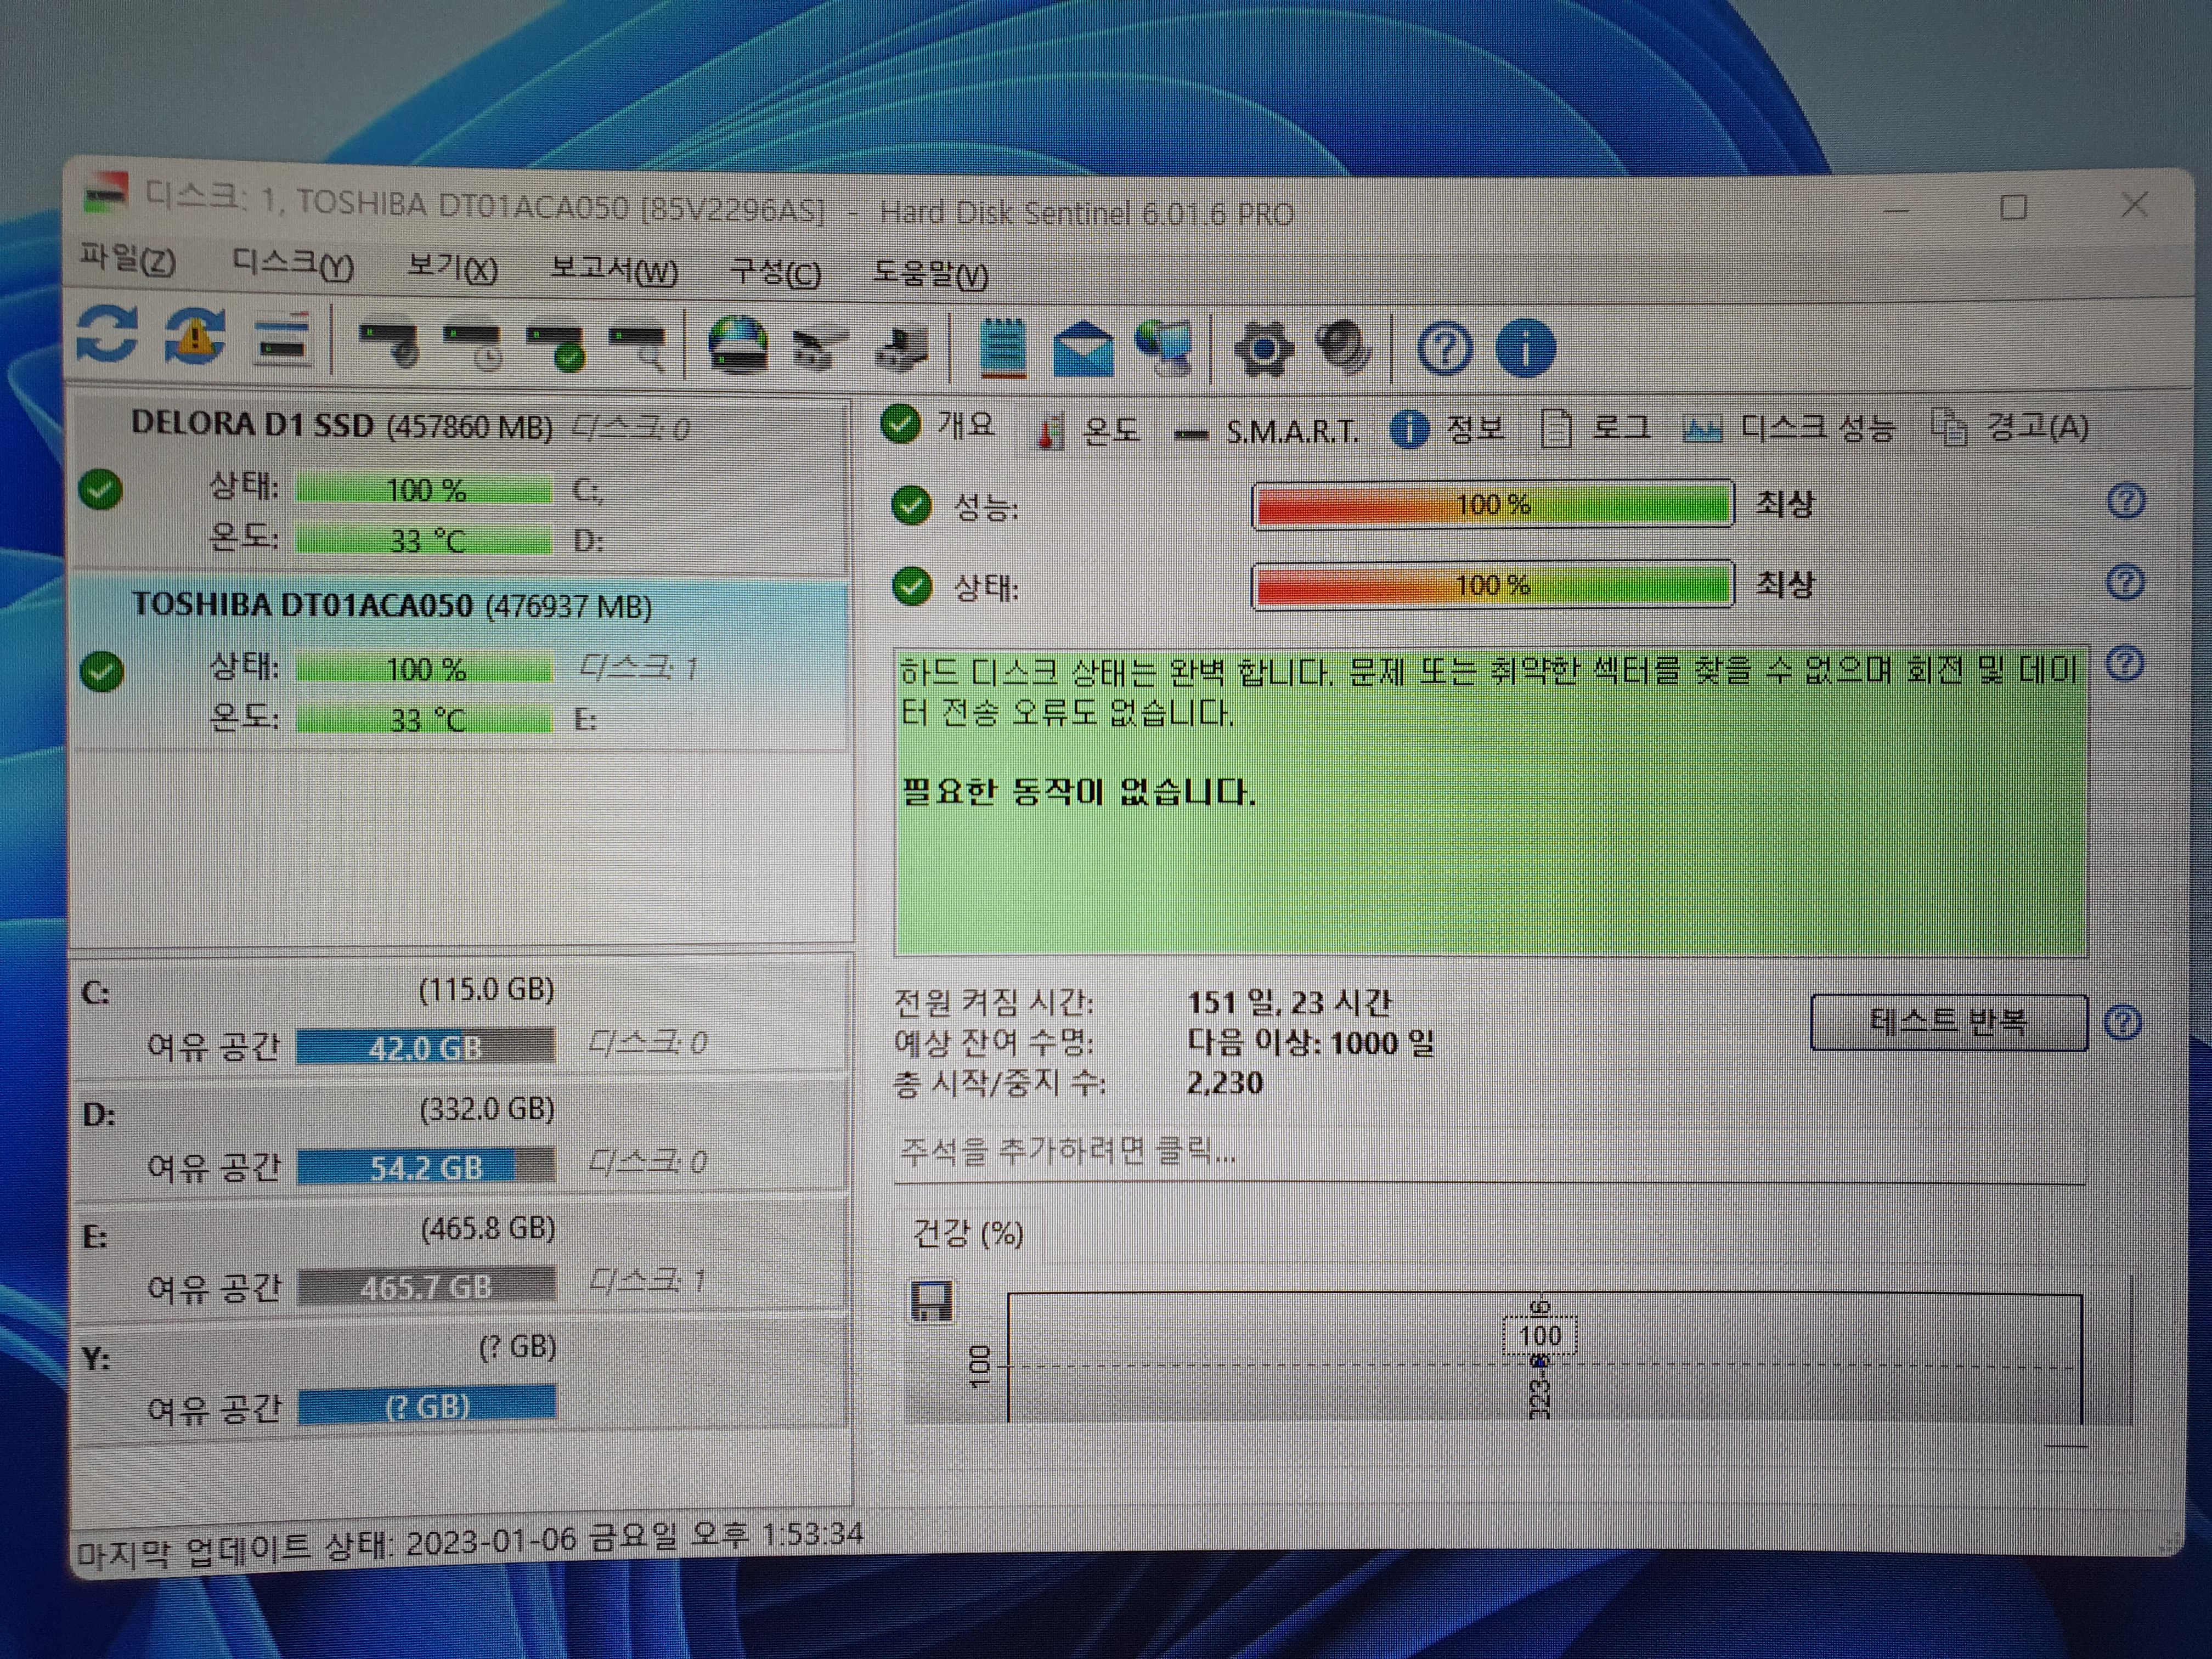Click the green check on TOSHIBA DT01ACA050

pyautogui.click(x=102, y=671)
